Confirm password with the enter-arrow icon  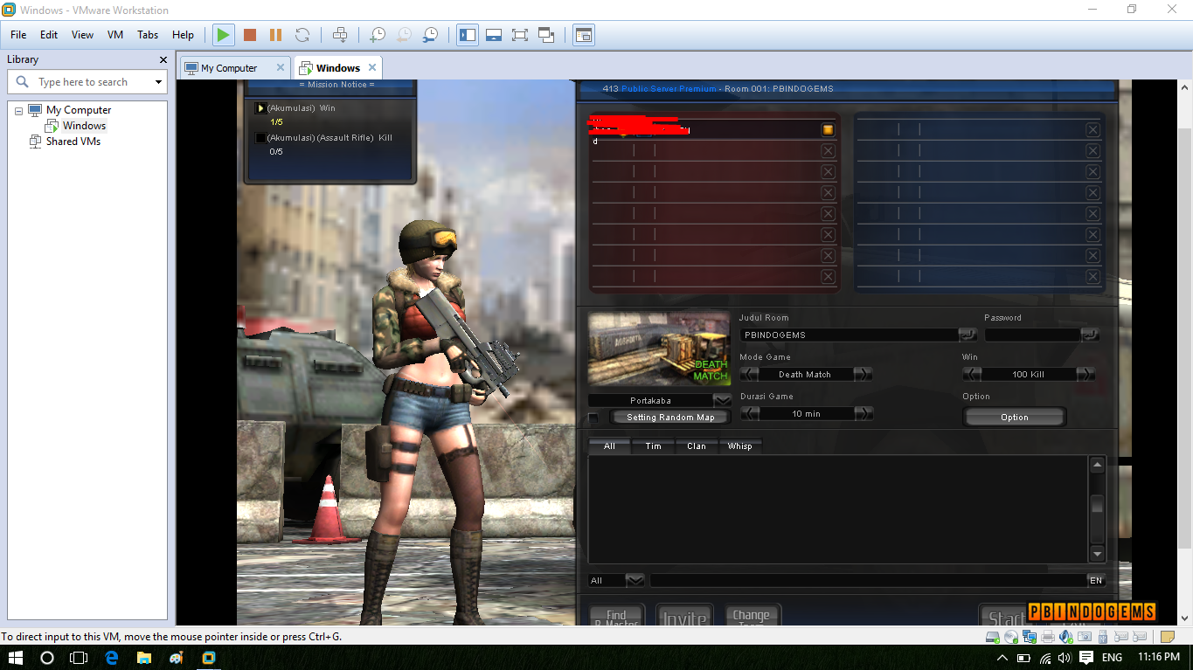click(1090, 335)
